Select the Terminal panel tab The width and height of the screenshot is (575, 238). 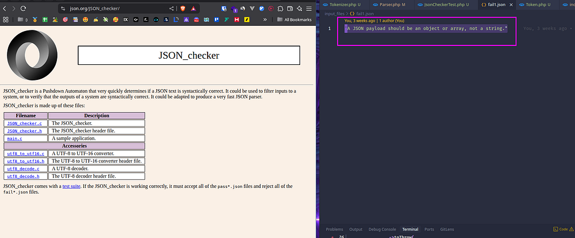[410, 229]
